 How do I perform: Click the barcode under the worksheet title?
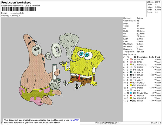[19, 9]
